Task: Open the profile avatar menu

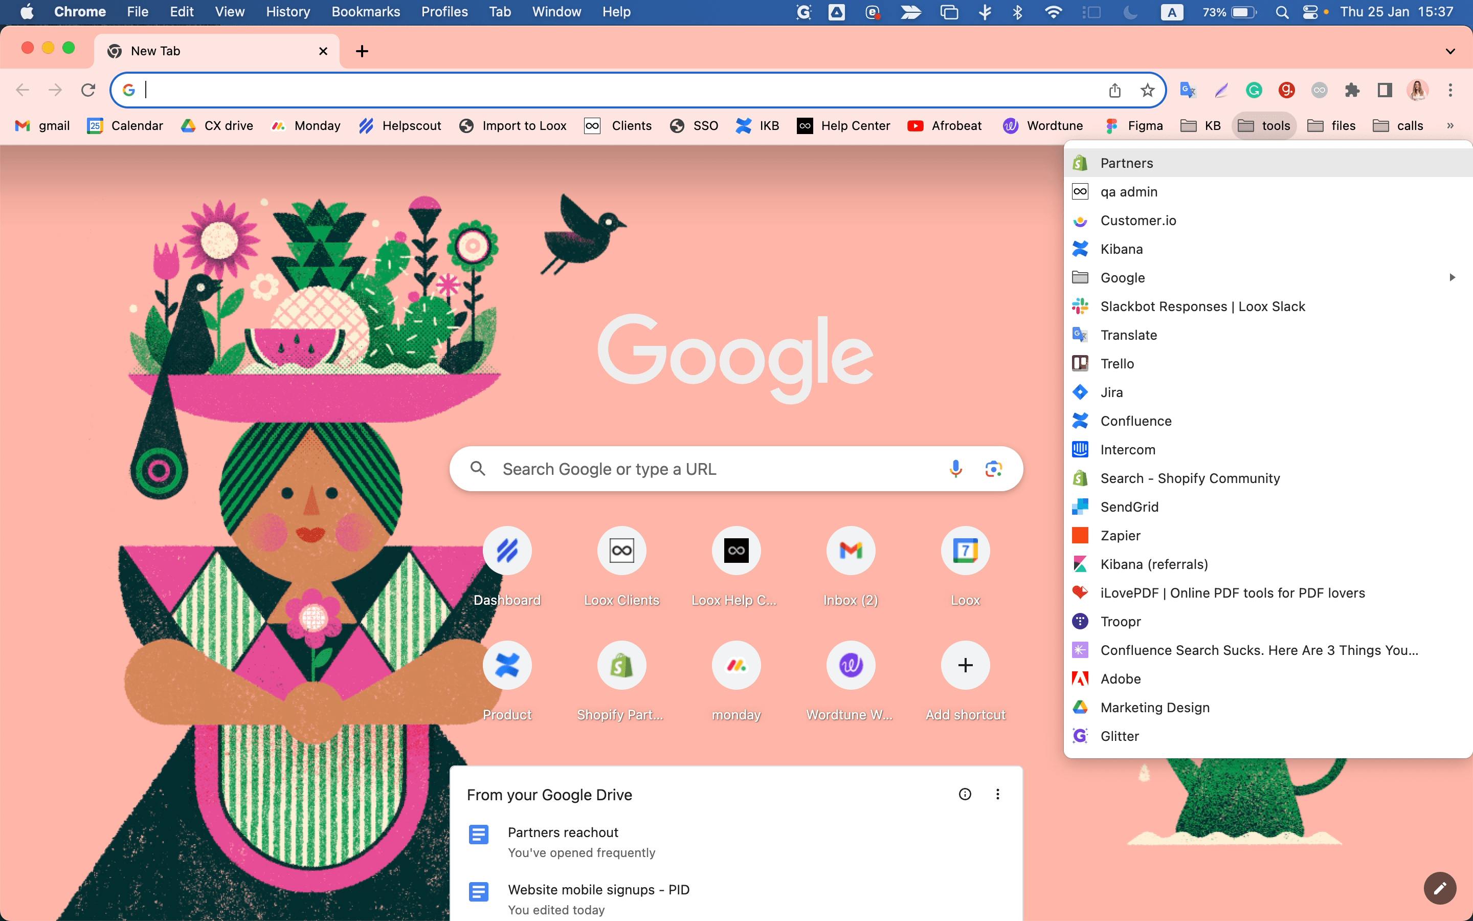Action: pos(1418,90)
